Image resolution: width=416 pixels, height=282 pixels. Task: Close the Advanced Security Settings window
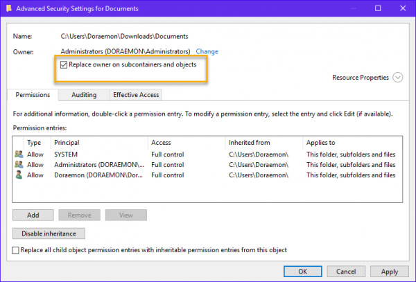(403, 8)
